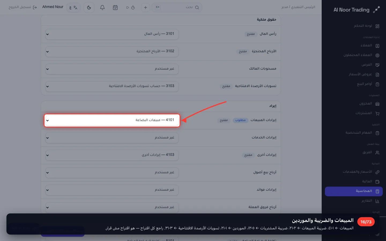This screenshot has height=241, width=386.
Task: Select the الفريق team people icon
Action: tap(377, 152)
